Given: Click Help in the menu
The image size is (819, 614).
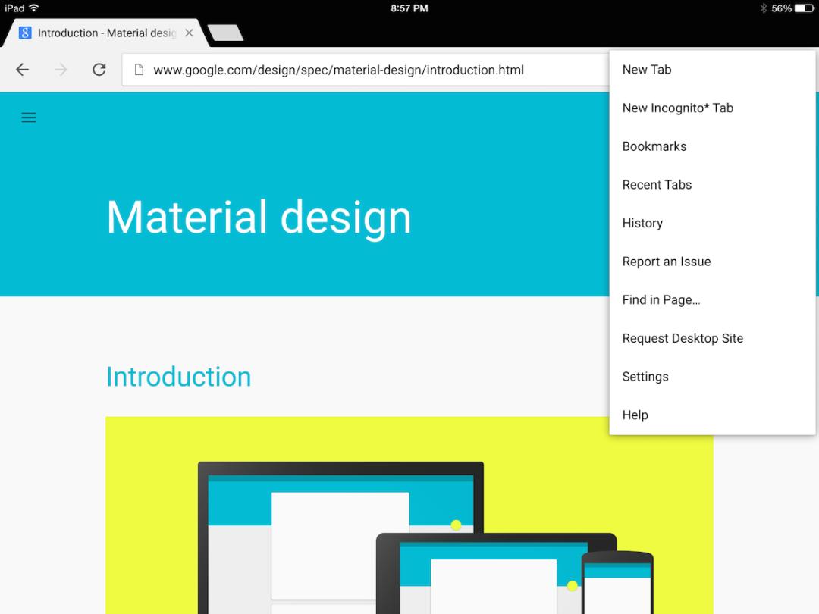Looking at the screenshot, I should tap(635, 415).
